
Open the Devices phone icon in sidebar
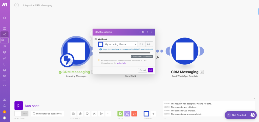5,64
